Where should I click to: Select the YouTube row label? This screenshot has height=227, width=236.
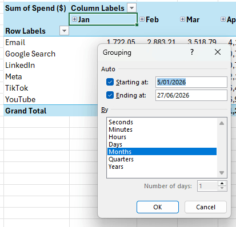pyautogui.click(x=20, y=99)
